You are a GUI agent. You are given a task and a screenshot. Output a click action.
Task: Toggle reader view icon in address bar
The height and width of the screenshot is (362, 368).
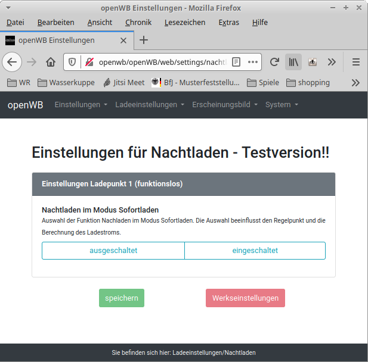point(236,62)
